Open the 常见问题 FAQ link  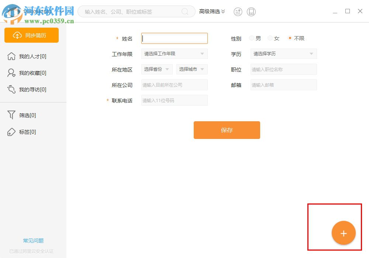(x=33, y=240)
